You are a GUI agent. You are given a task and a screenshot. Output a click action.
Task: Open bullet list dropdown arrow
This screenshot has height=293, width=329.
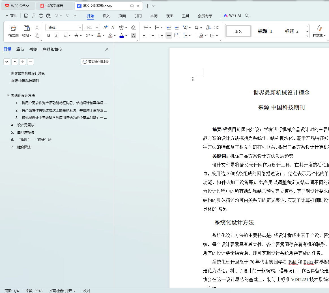[150, 28]
